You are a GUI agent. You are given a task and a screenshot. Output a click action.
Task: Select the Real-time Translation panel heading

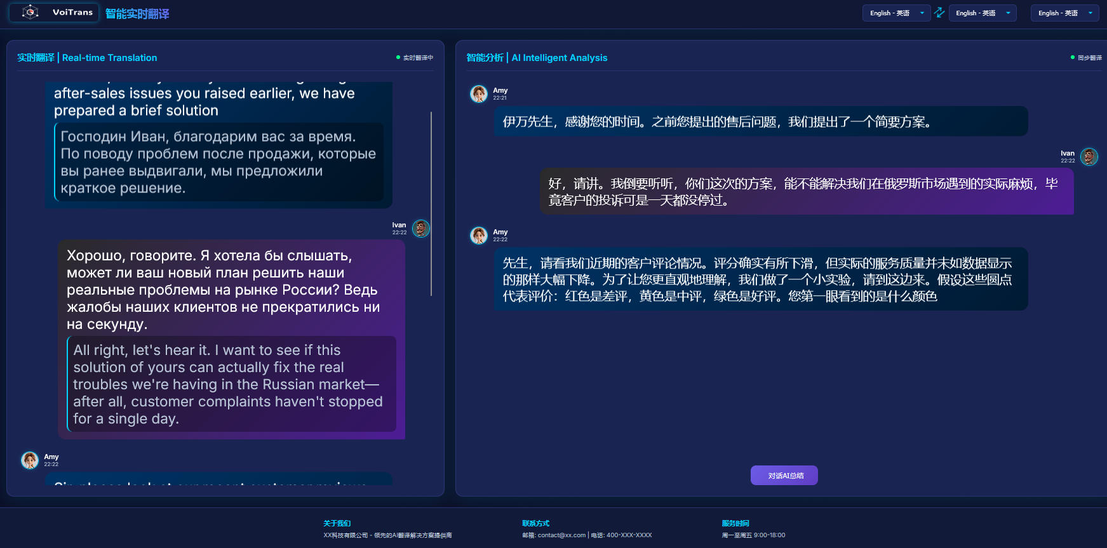[87, 58]
